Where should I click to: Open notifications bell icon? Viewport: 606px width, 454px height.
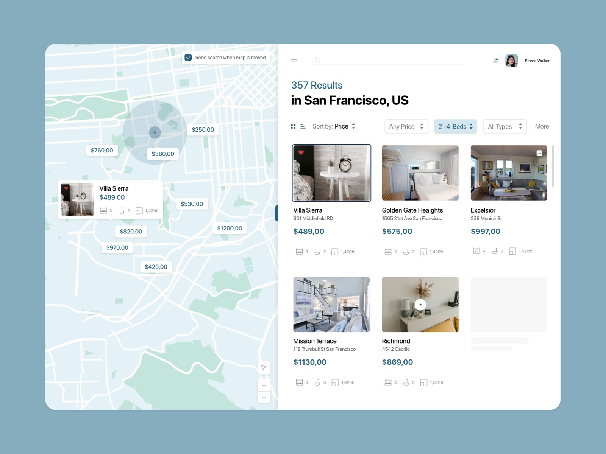[495, 61]
